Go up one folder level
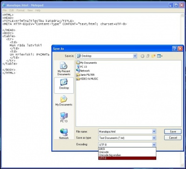Image resolution: width=186 pixels, height=169 pixels. click(x=148, y=56)
